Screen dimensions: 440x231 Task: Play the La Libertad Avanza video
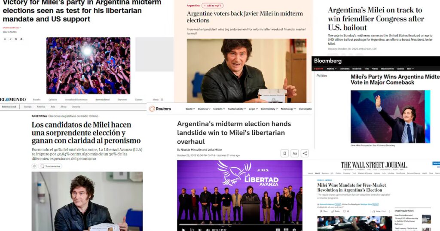pyautogui.click(x=183, y=230)
